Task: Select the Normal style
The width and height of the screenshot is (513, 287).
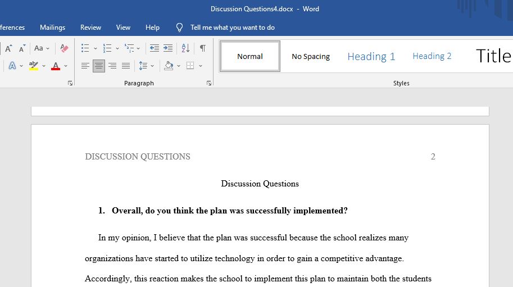Action: (250, 56)
